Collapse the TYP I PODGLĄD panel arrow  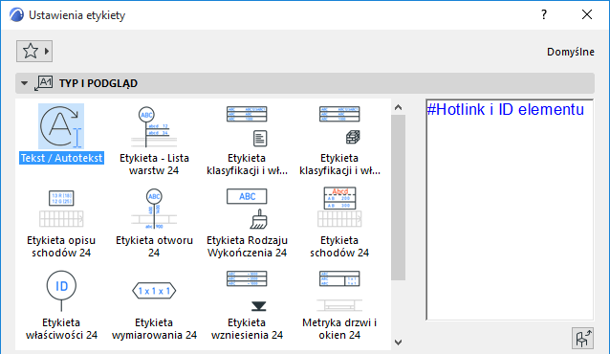click(x=24, y=83)
